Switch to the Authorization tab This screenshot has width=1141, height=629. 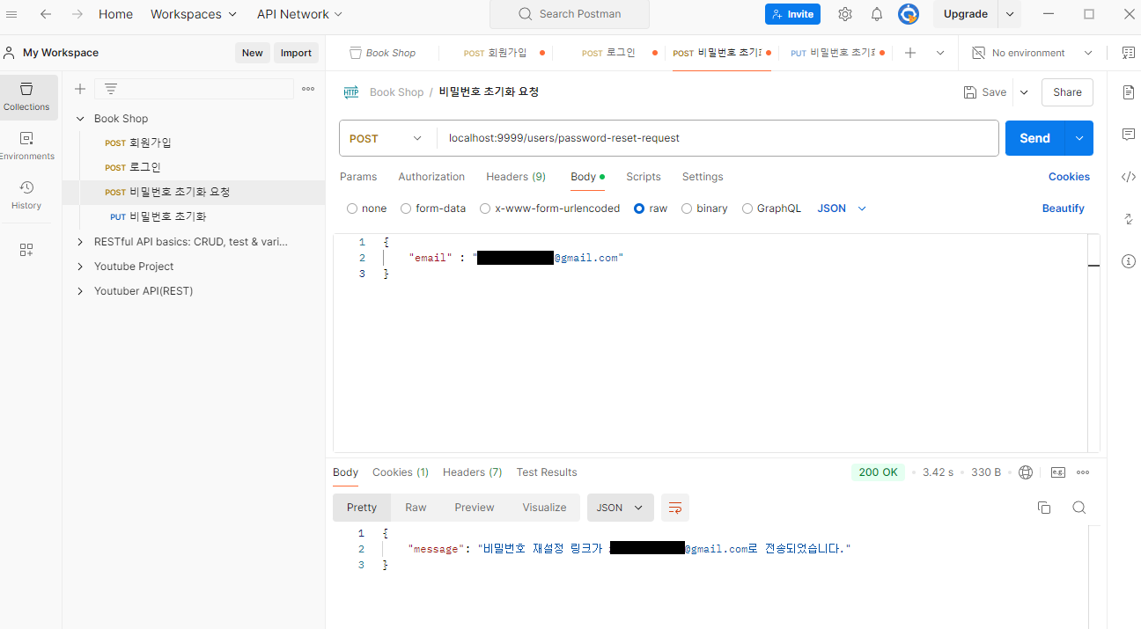pos(431,177)
